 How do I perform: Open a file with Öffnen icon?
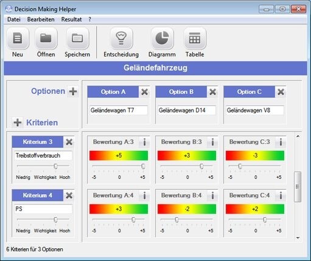tap(46, 38)
